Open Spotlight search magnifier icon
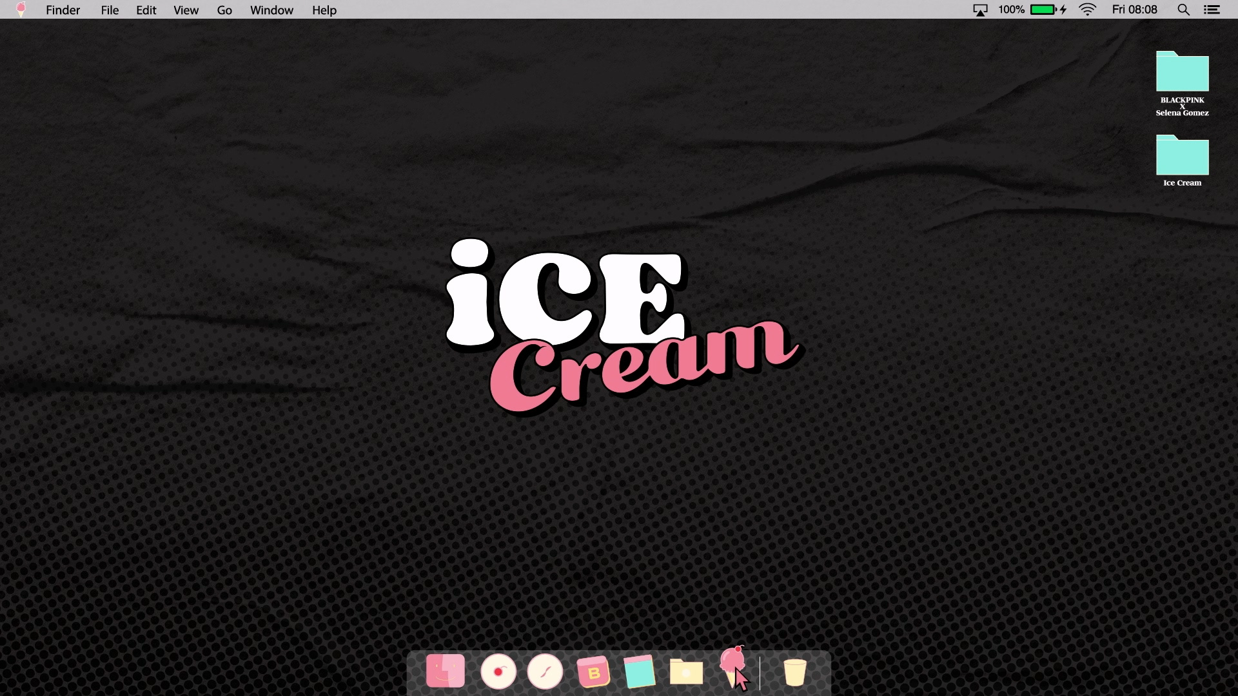 coord(1183,10)
